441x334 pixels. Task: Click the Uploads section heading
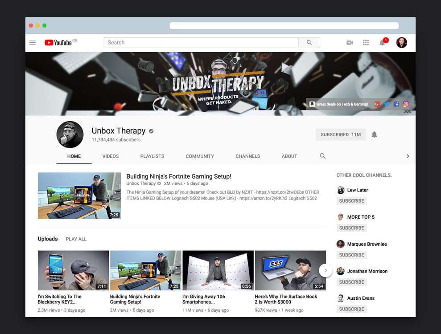tap(48, 239)
